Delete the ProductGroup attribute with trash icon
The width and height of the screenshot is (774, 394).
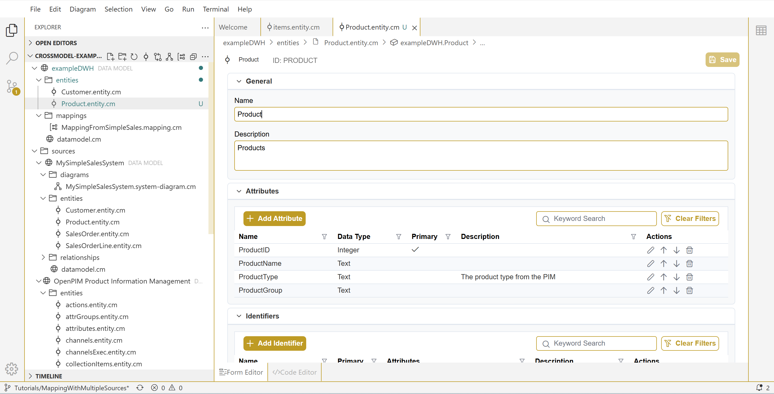689,290
